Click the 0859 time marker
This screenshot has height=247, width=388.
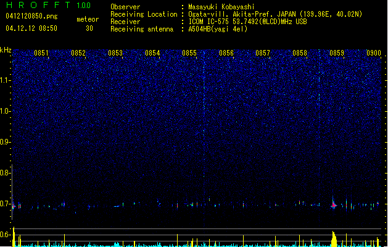click(x=337, y=53)
